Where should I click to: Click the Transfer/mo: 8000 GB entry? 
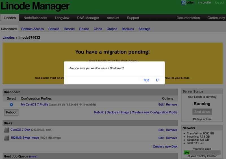(x=200, y=133)
